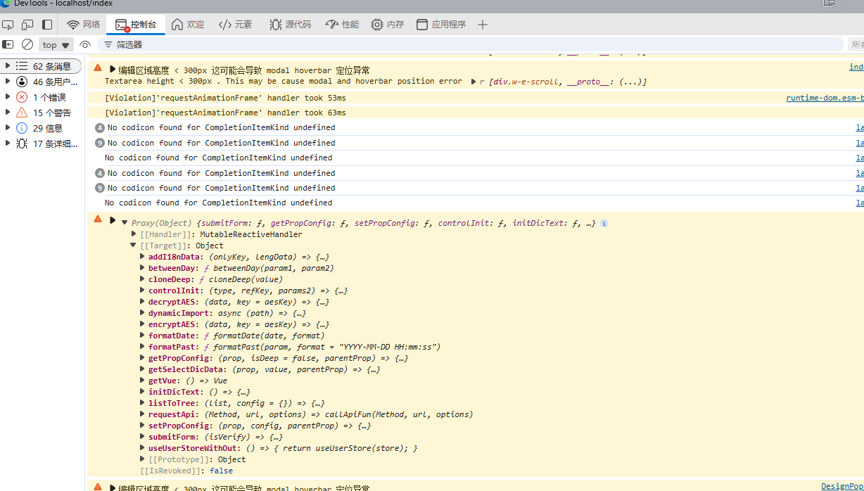Expand the listToTree function

point(143,403)
